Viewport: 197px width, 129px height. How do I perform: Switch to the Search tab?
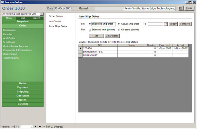pyautogui.click(x=36, y=18)
